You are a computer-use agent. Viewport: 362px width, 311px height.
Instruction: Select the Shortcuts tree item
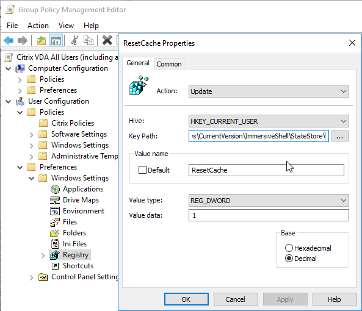(x=78, y=266)
